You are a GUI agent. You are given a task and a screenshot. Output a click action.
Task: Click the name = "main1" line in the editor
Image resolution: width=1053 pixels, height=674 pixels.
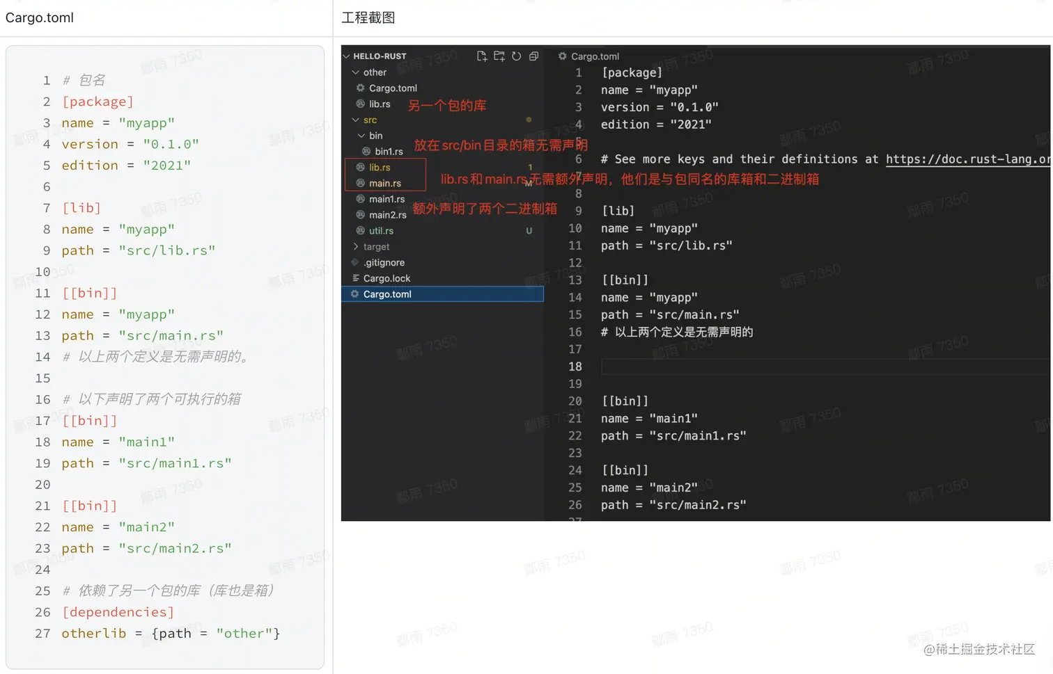click(649, 419)
